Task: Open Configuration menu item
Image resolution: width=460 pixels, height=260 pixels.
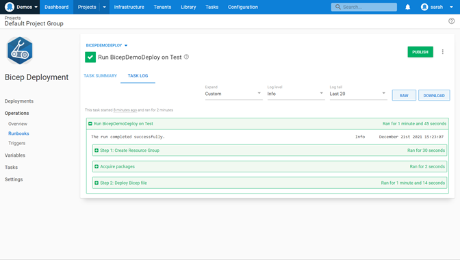Action: tap(243, 7)
